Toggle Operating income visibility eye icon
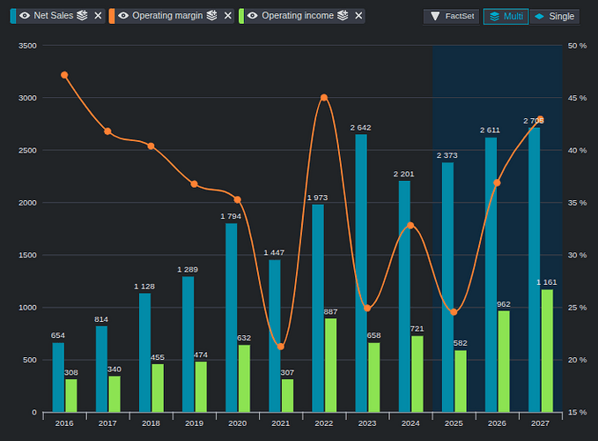Image resolution: width=598 pixels, height=441 pixels. click(253, 16)
